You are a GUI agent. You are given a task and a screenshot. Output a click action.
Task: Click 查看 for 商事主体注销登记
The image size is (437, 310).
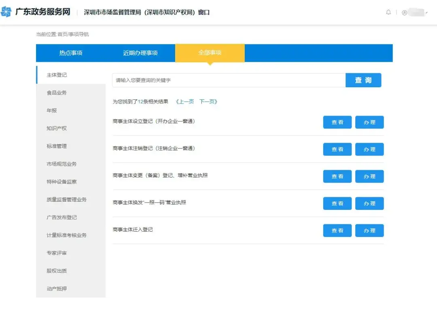coord(337,149)
